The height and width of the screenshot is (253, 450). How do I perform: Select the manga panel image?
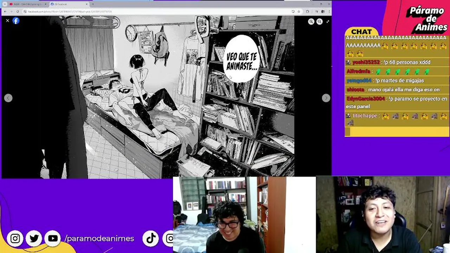pos(167,97)
